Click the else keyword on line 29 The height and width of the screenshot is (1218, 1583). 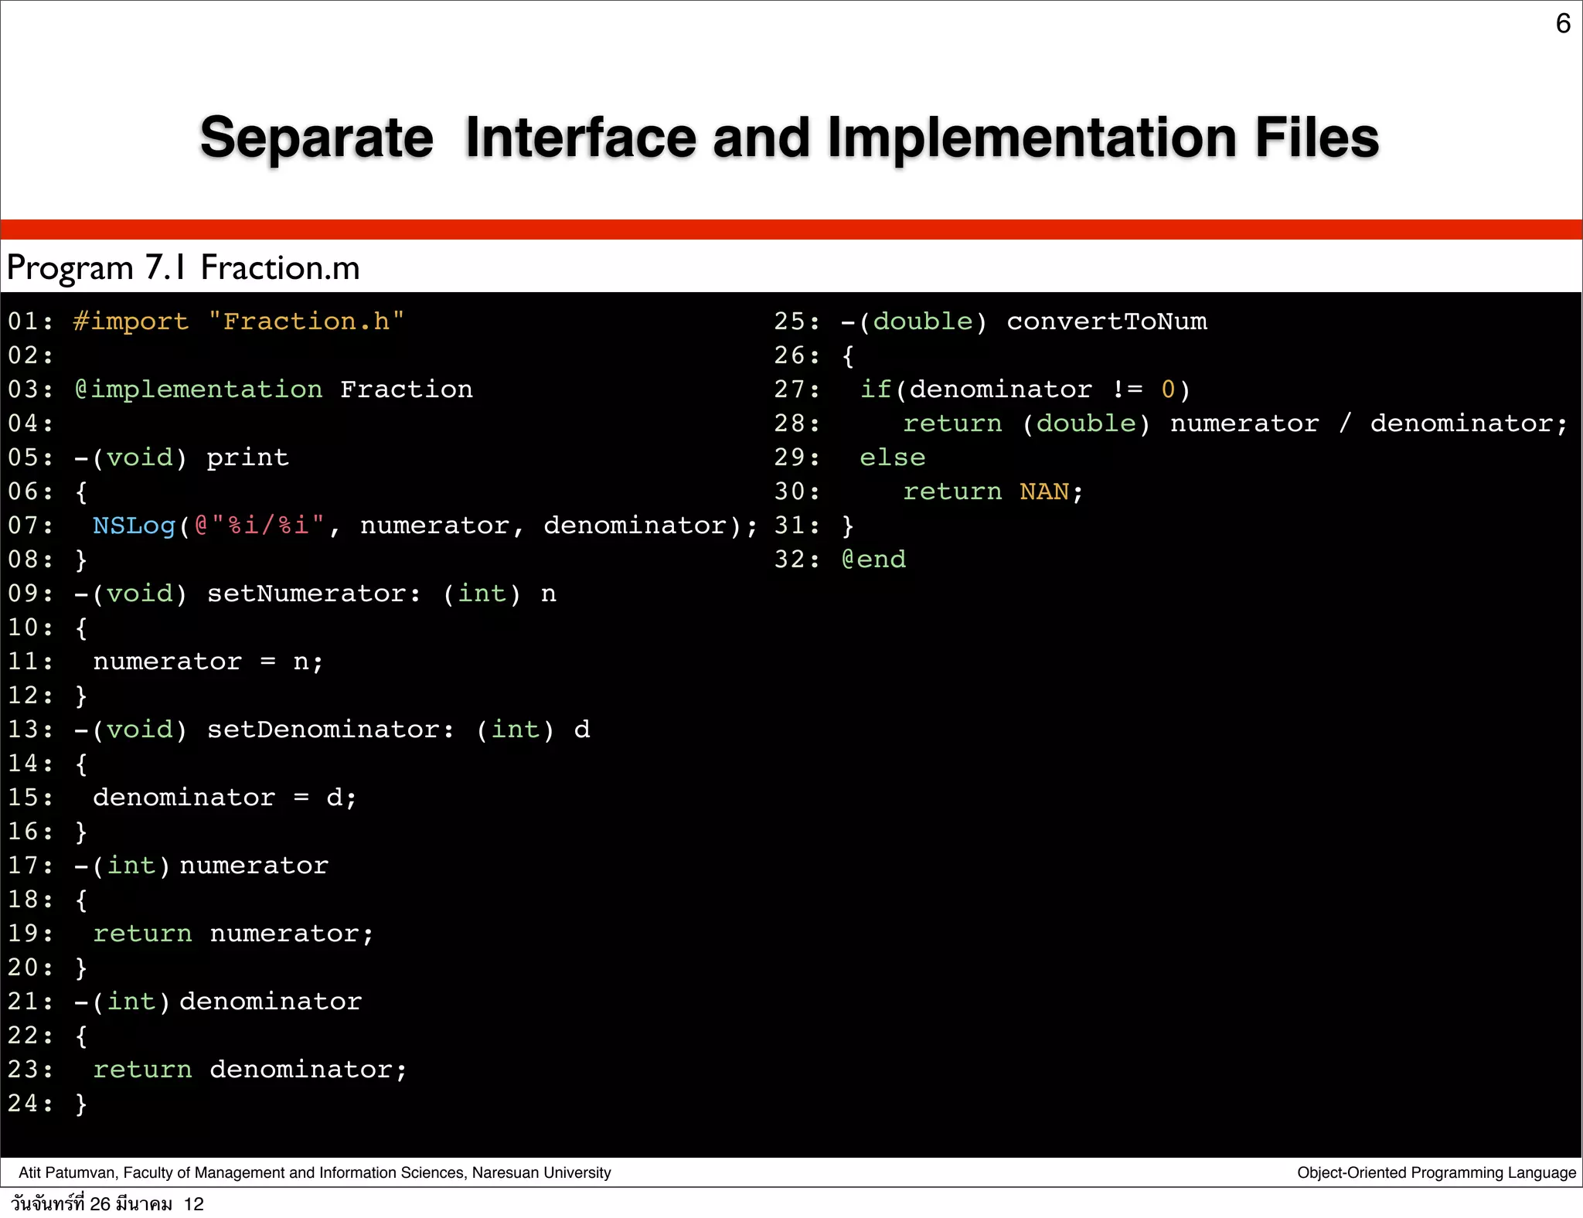[892, 458]
